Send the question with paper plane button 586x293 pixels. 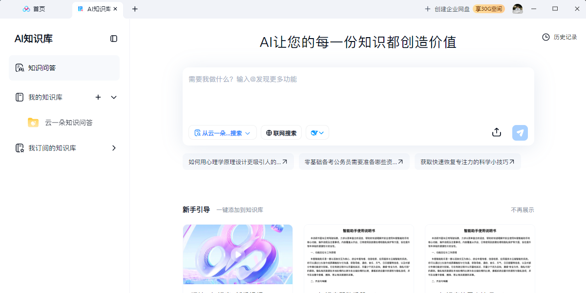click(x=520, y=133)
